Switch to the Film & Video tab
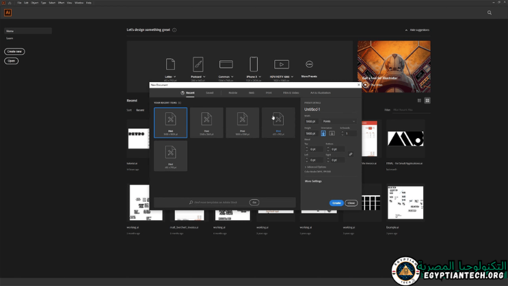Image resolution: width=508 pixels, height=286 pixels. [x=291, y=93]
